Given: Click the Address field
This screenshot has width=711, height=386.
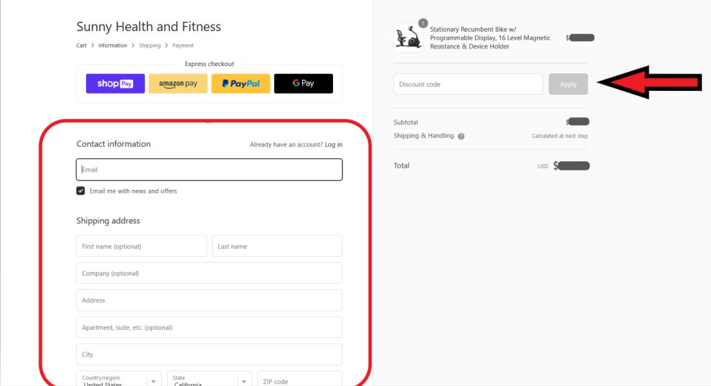Looking at the screenshot, I should click(x=209, y=300).
